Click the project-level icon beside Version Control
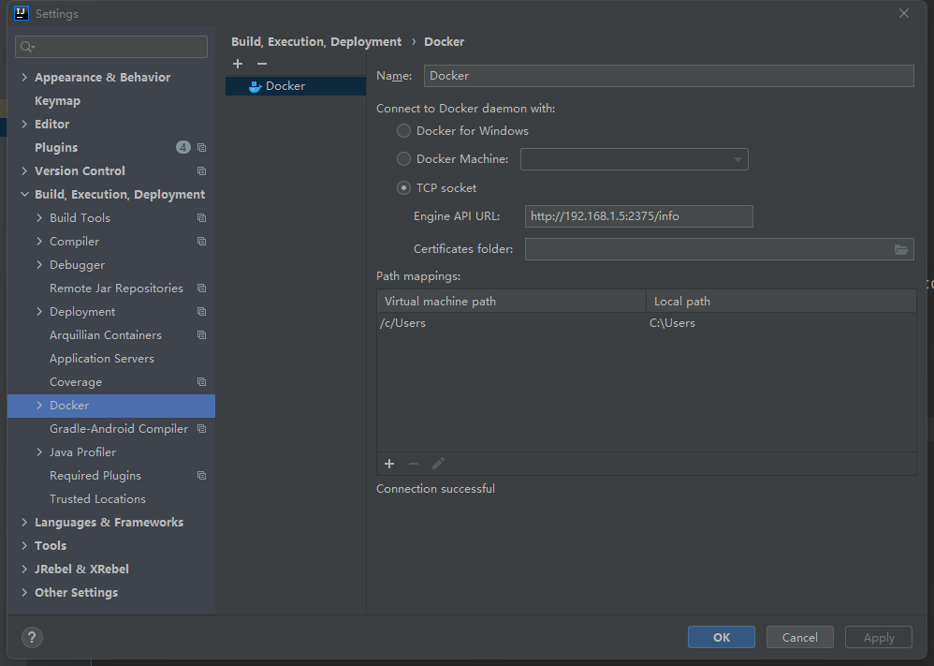This screenshot has width=934, height=666. point(201,171)
